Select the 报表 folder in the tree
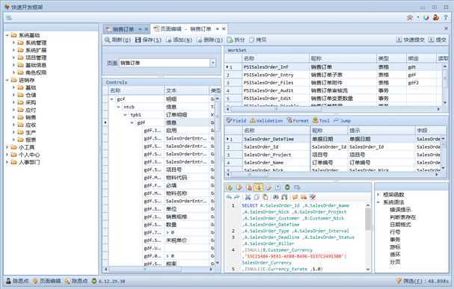 pos(31,140)
